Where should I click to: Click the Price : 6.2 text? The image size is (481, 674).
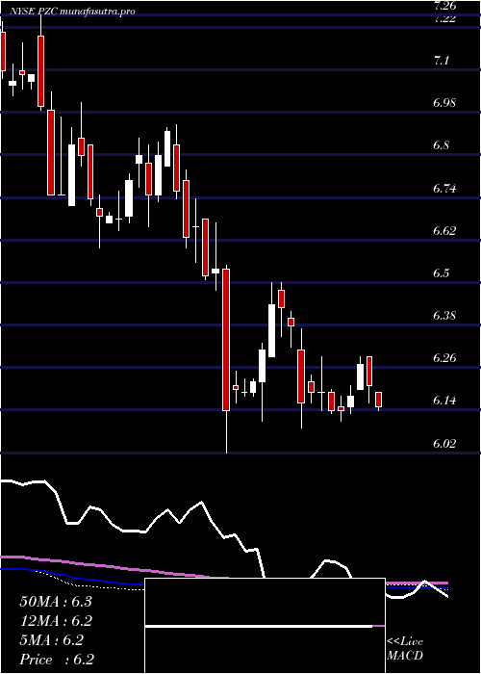point(57,660)
